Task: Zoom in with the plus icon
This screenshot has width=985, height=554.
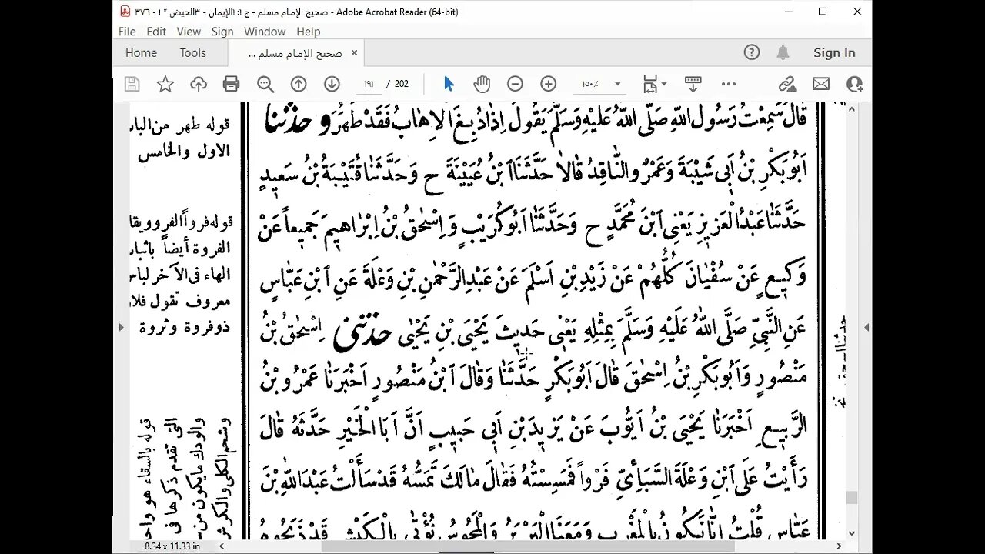Action: (x=549, y=84)
